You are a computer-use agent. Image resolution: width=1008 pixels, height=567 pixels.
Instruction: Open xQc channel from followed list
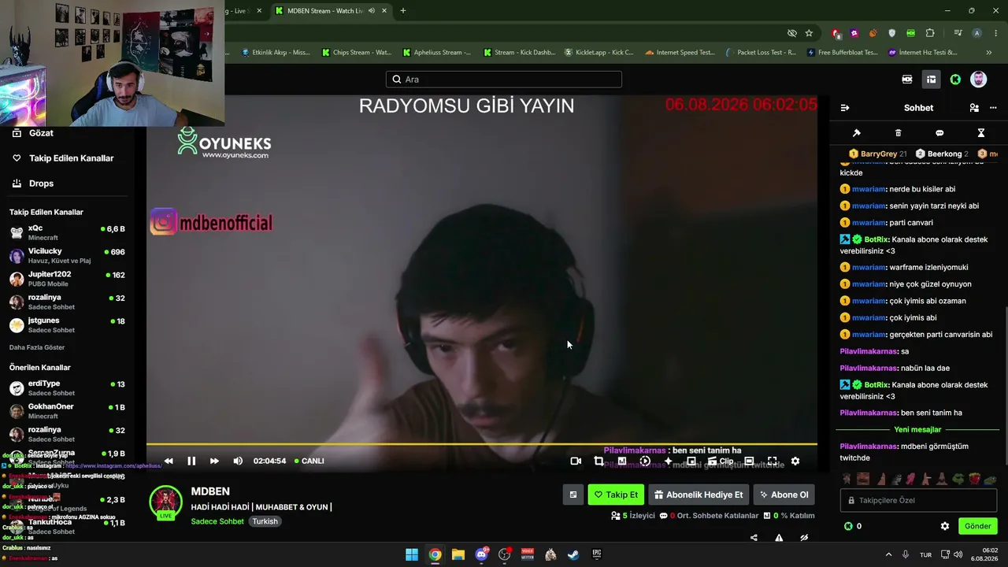click(67, 232)
